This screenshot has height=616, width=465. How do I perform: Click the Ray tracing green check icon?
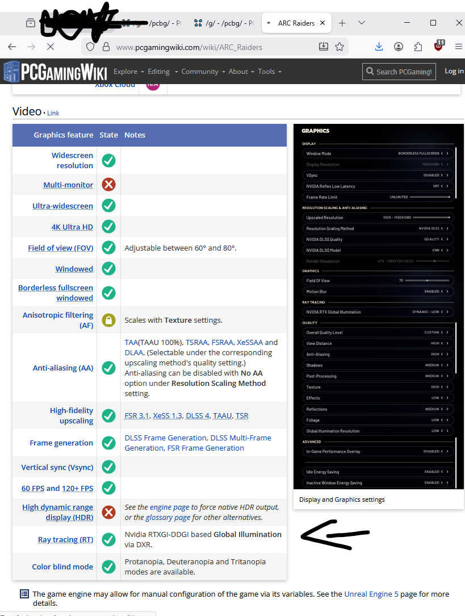(x=108, y=539)
